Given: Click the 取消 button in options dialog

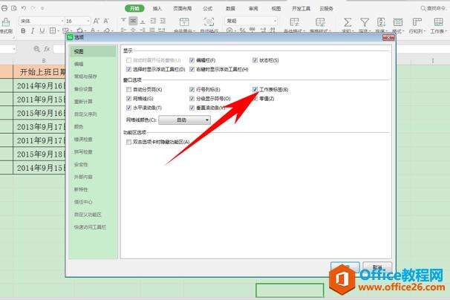Looking at the screenshot, I should pos(377,267).
